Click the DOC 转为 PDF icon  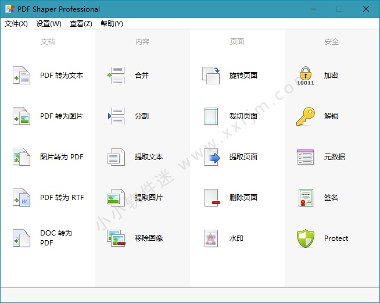(x=21, y=238)
